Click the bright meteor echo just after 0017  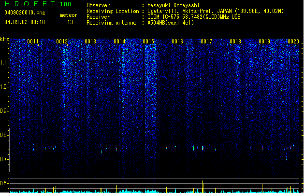point(203,149)
